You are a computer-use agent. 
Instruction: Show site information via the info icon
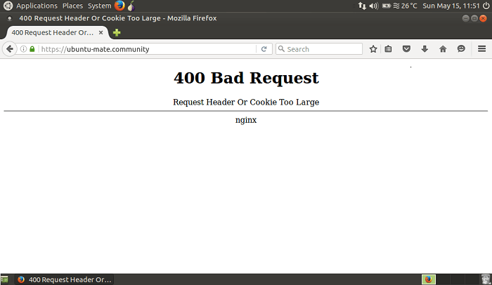coord(23,49)
